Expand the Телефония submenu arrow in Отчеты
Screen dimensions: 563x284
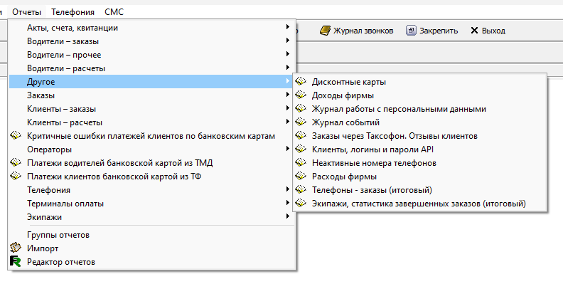pyautogui.click(x=288, y=189)
